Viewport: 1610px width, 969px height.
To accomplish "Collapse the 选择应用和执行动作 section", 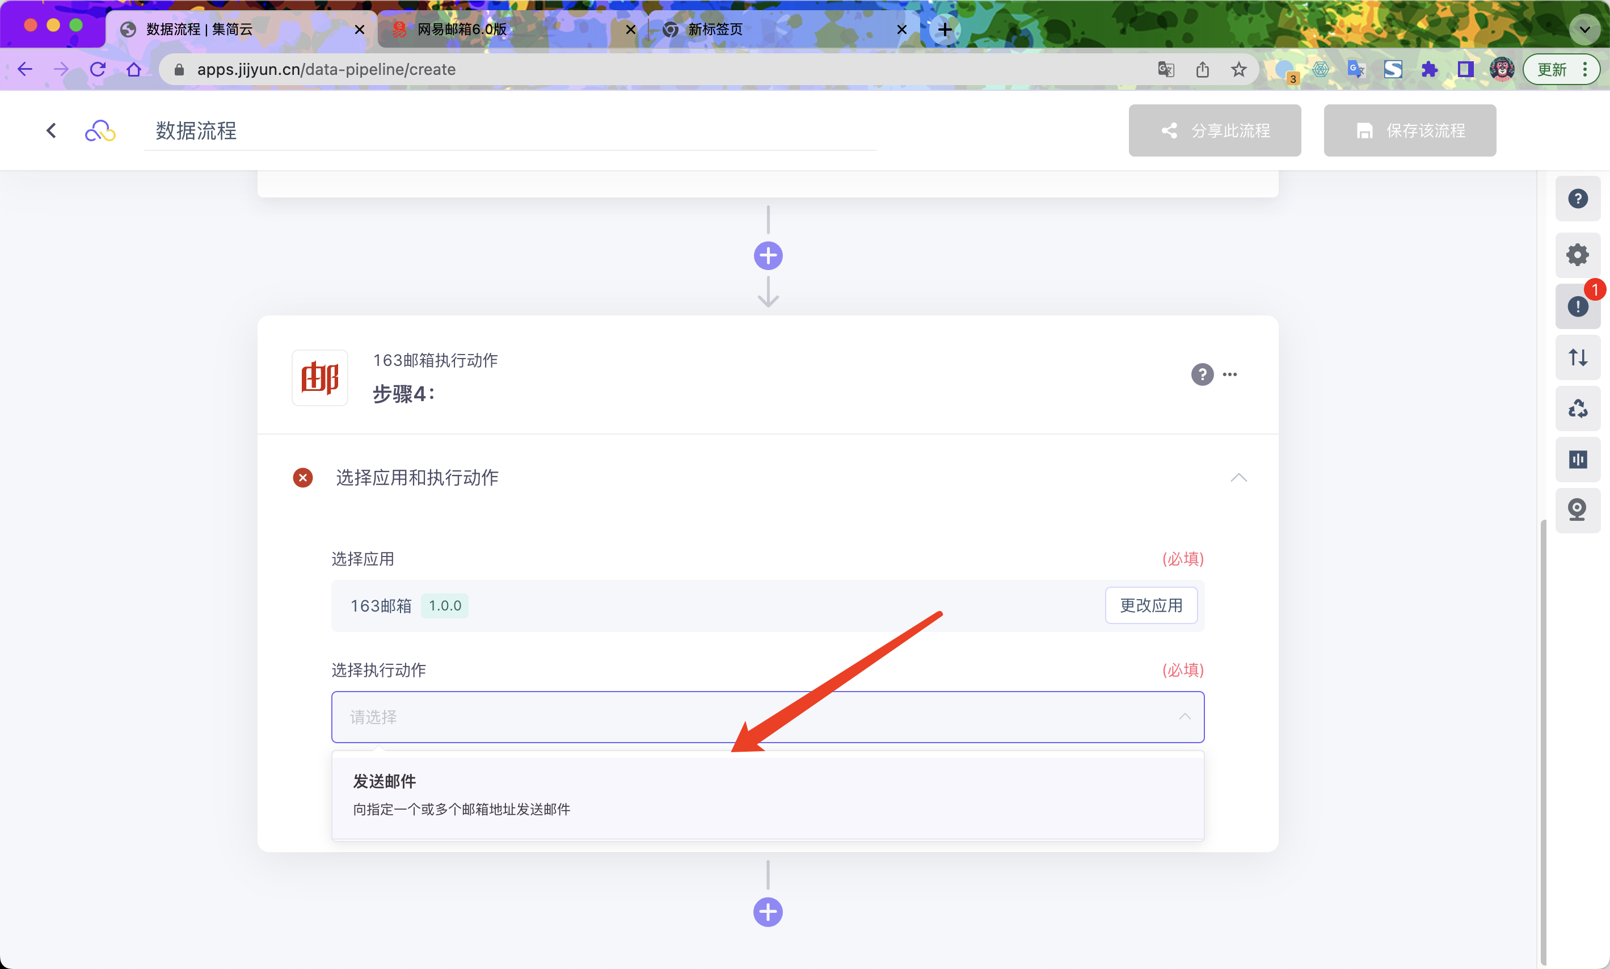I will tap(1238, 478).
